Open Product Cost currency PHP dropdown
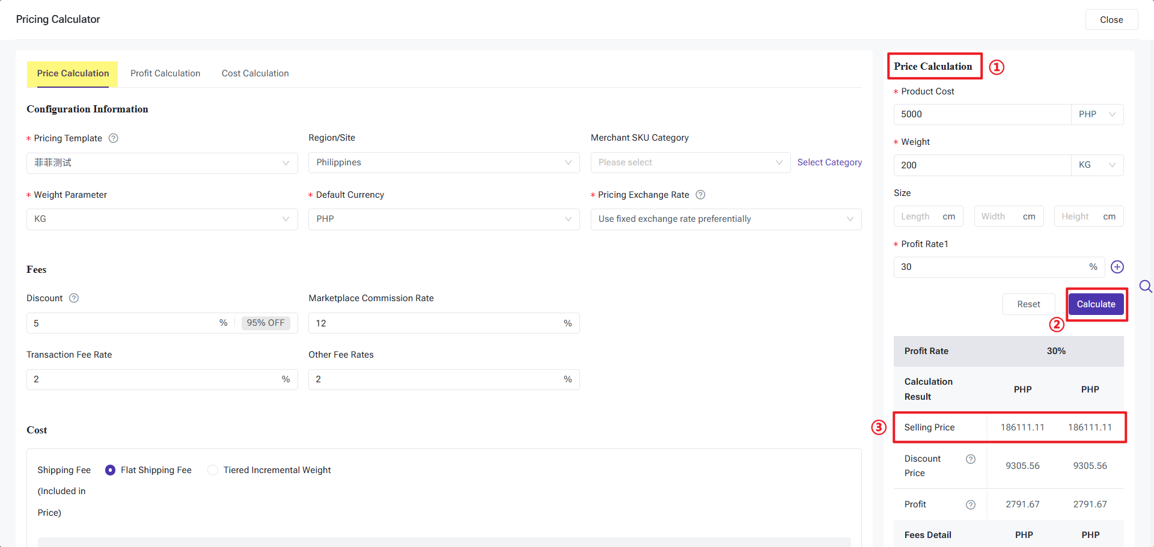 point(1098,114)
